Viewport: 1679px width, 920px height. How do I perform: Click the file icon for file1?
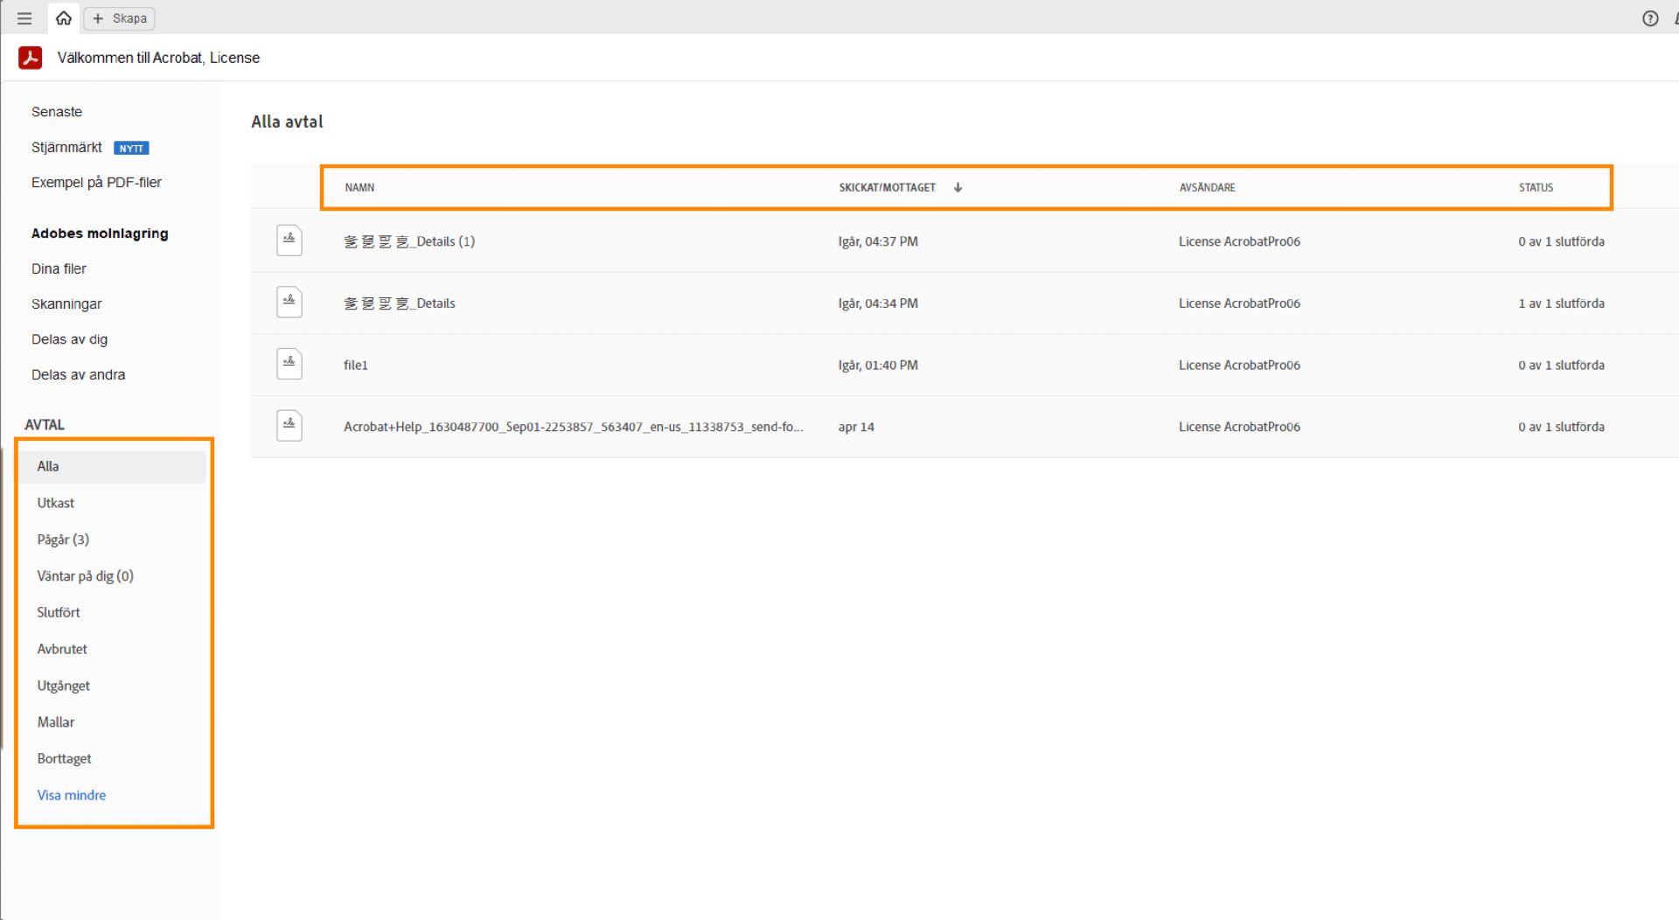click(x=289, y=365)
